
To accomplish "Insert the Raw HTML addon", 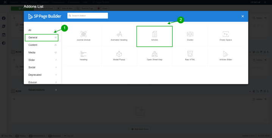I will tap(190, 56).
